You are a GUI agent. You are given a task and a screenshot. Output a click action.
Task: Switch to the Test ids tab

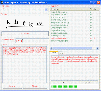[x=54, y=53]
